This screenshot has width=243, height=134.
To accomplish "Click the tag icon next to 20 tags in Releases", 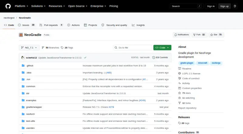I will [x=180, y=123].
